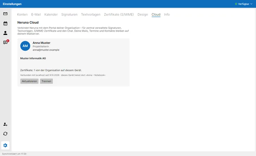
Task: Open the Kalender settings tab
Action: [x=51, y=15]
